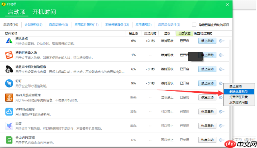
Task: Choose 打开所在目录 in the context menu
Action: pyautogui.click(x=239, y=97)
